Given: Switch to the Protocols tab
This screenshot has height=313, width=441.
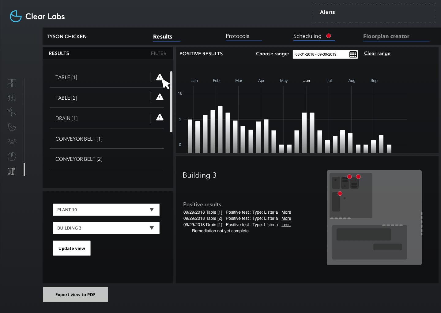Looking at the screenshot, I should point(237,36).
